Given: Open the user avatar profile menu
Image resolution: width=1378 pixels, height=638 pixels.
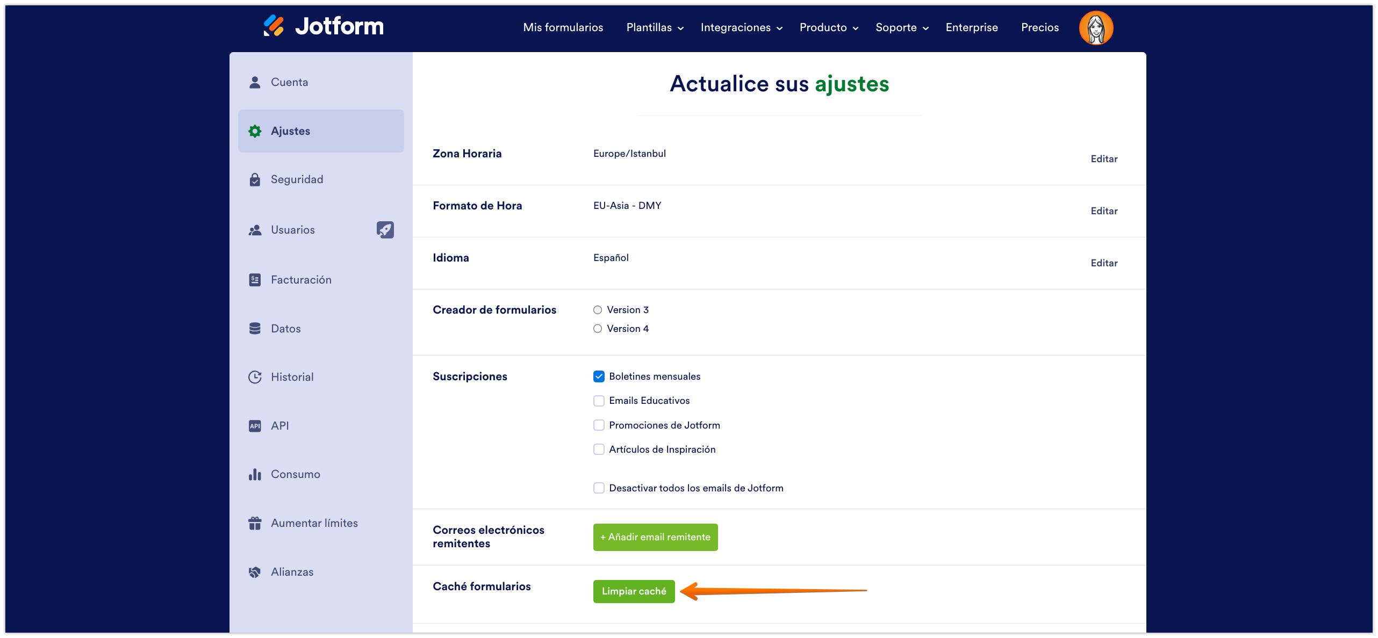Looking at the screenshot, I should coord(1096,28).
